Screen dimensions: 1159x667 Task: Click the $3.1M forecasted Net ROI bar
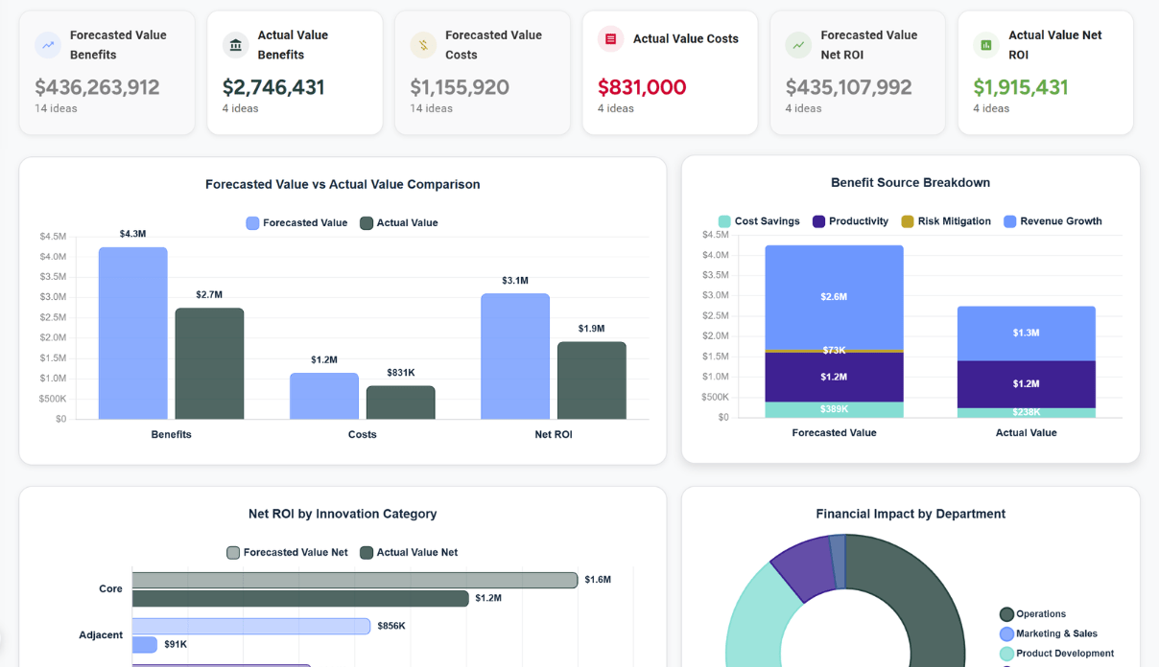pos(515,356)
